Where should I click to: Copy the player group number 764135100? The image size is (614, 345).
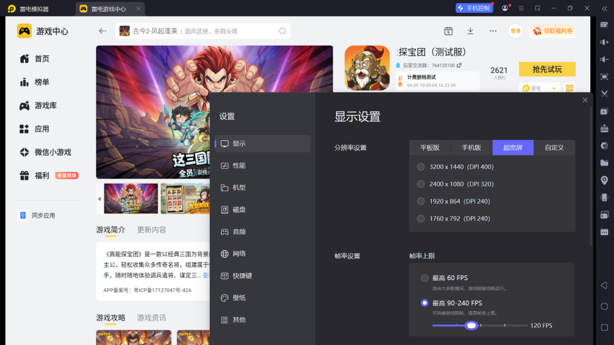pyautogui.click(x=459, y=65)
